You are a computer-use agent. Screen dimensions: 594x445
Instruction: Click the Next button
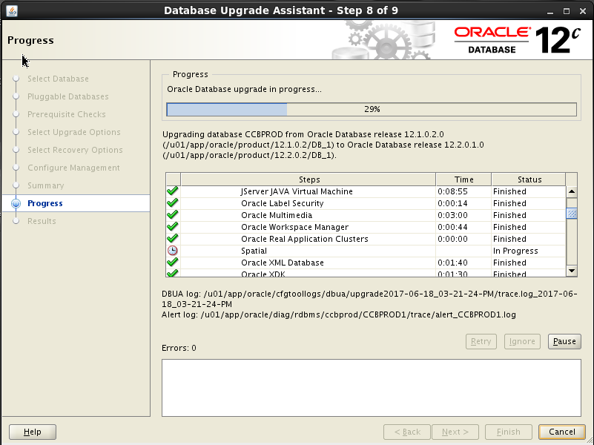tap(455, 432)
